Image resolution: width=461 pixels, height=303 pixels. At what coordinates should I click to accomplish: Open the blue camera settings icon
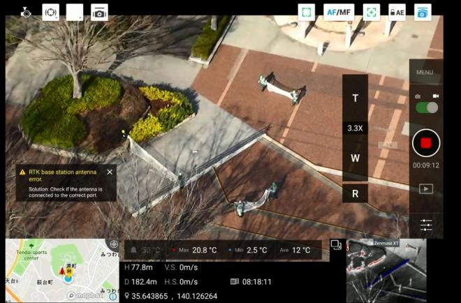click(x=422, y=12)
